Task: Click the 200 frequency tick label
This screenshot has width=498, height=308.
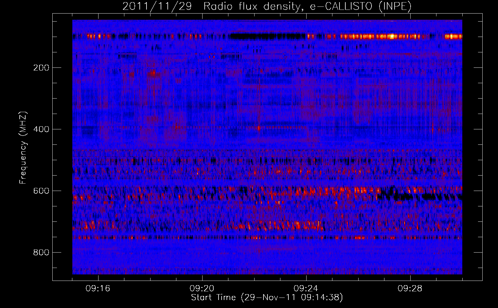Action: pos(41,68)
